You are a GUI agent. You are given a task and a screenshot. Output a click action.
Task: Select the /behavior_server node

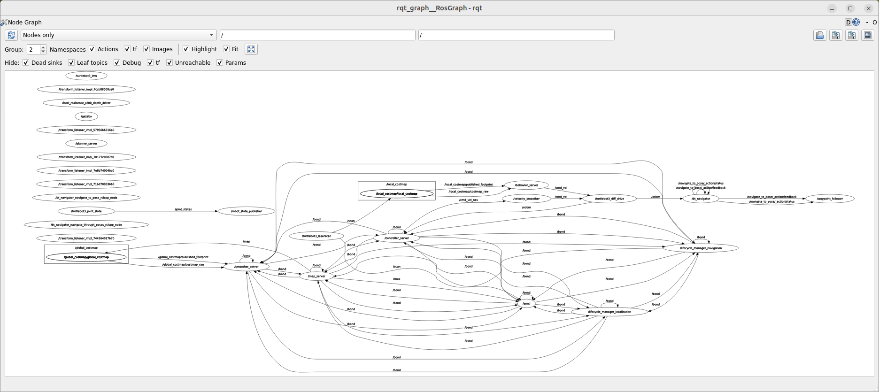(x=526, y=185)
